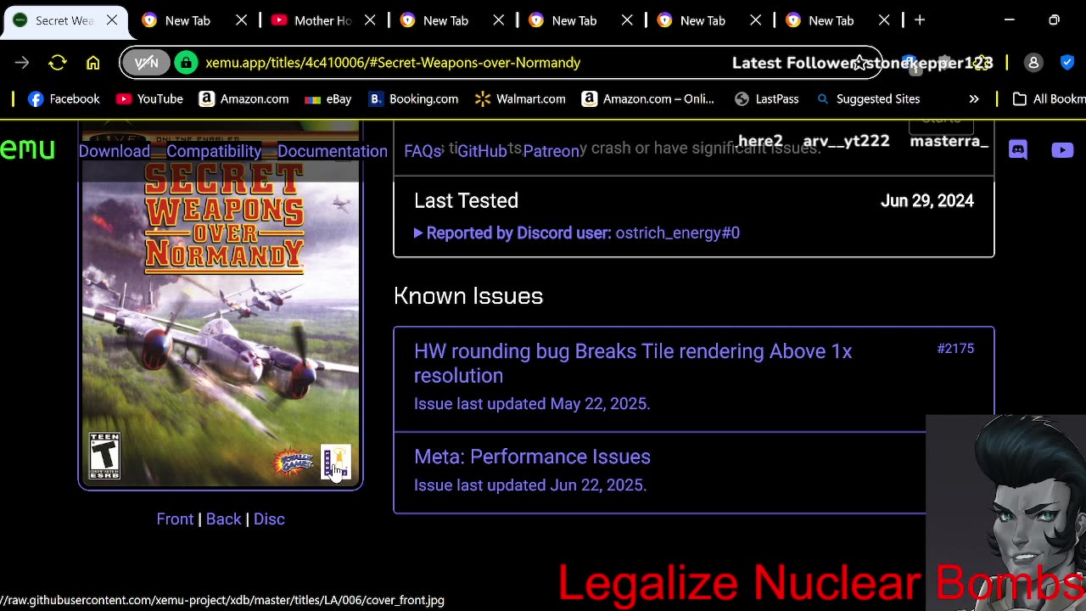
Task: Open the browser profile icon
Action: point(1033,63)
